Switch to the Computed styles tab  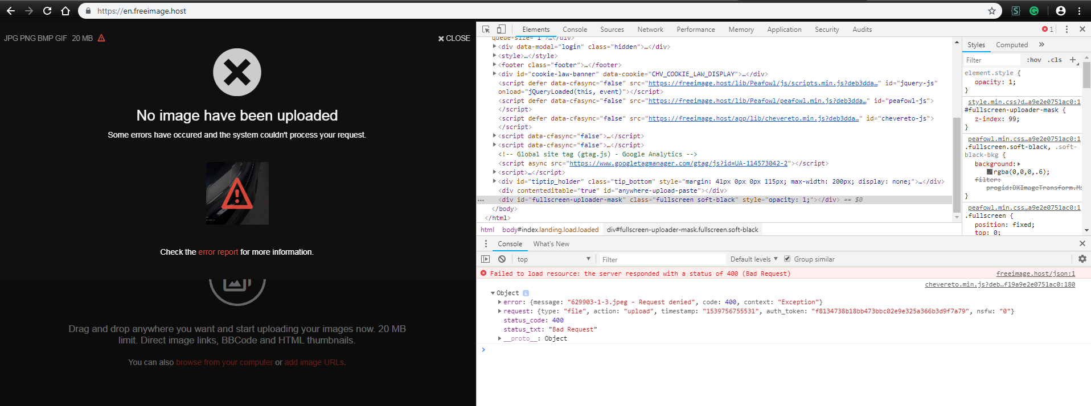click(x=1012, y=45)
